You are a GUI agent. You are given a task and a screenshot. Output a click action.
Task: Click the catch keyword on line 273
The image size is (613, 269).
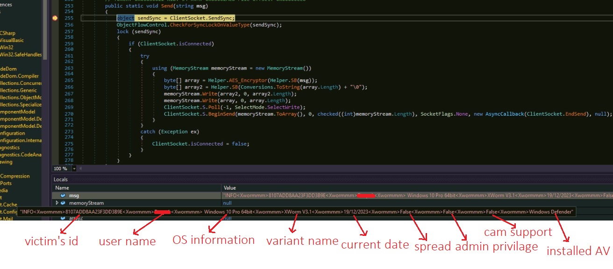[x=148, y=131]
